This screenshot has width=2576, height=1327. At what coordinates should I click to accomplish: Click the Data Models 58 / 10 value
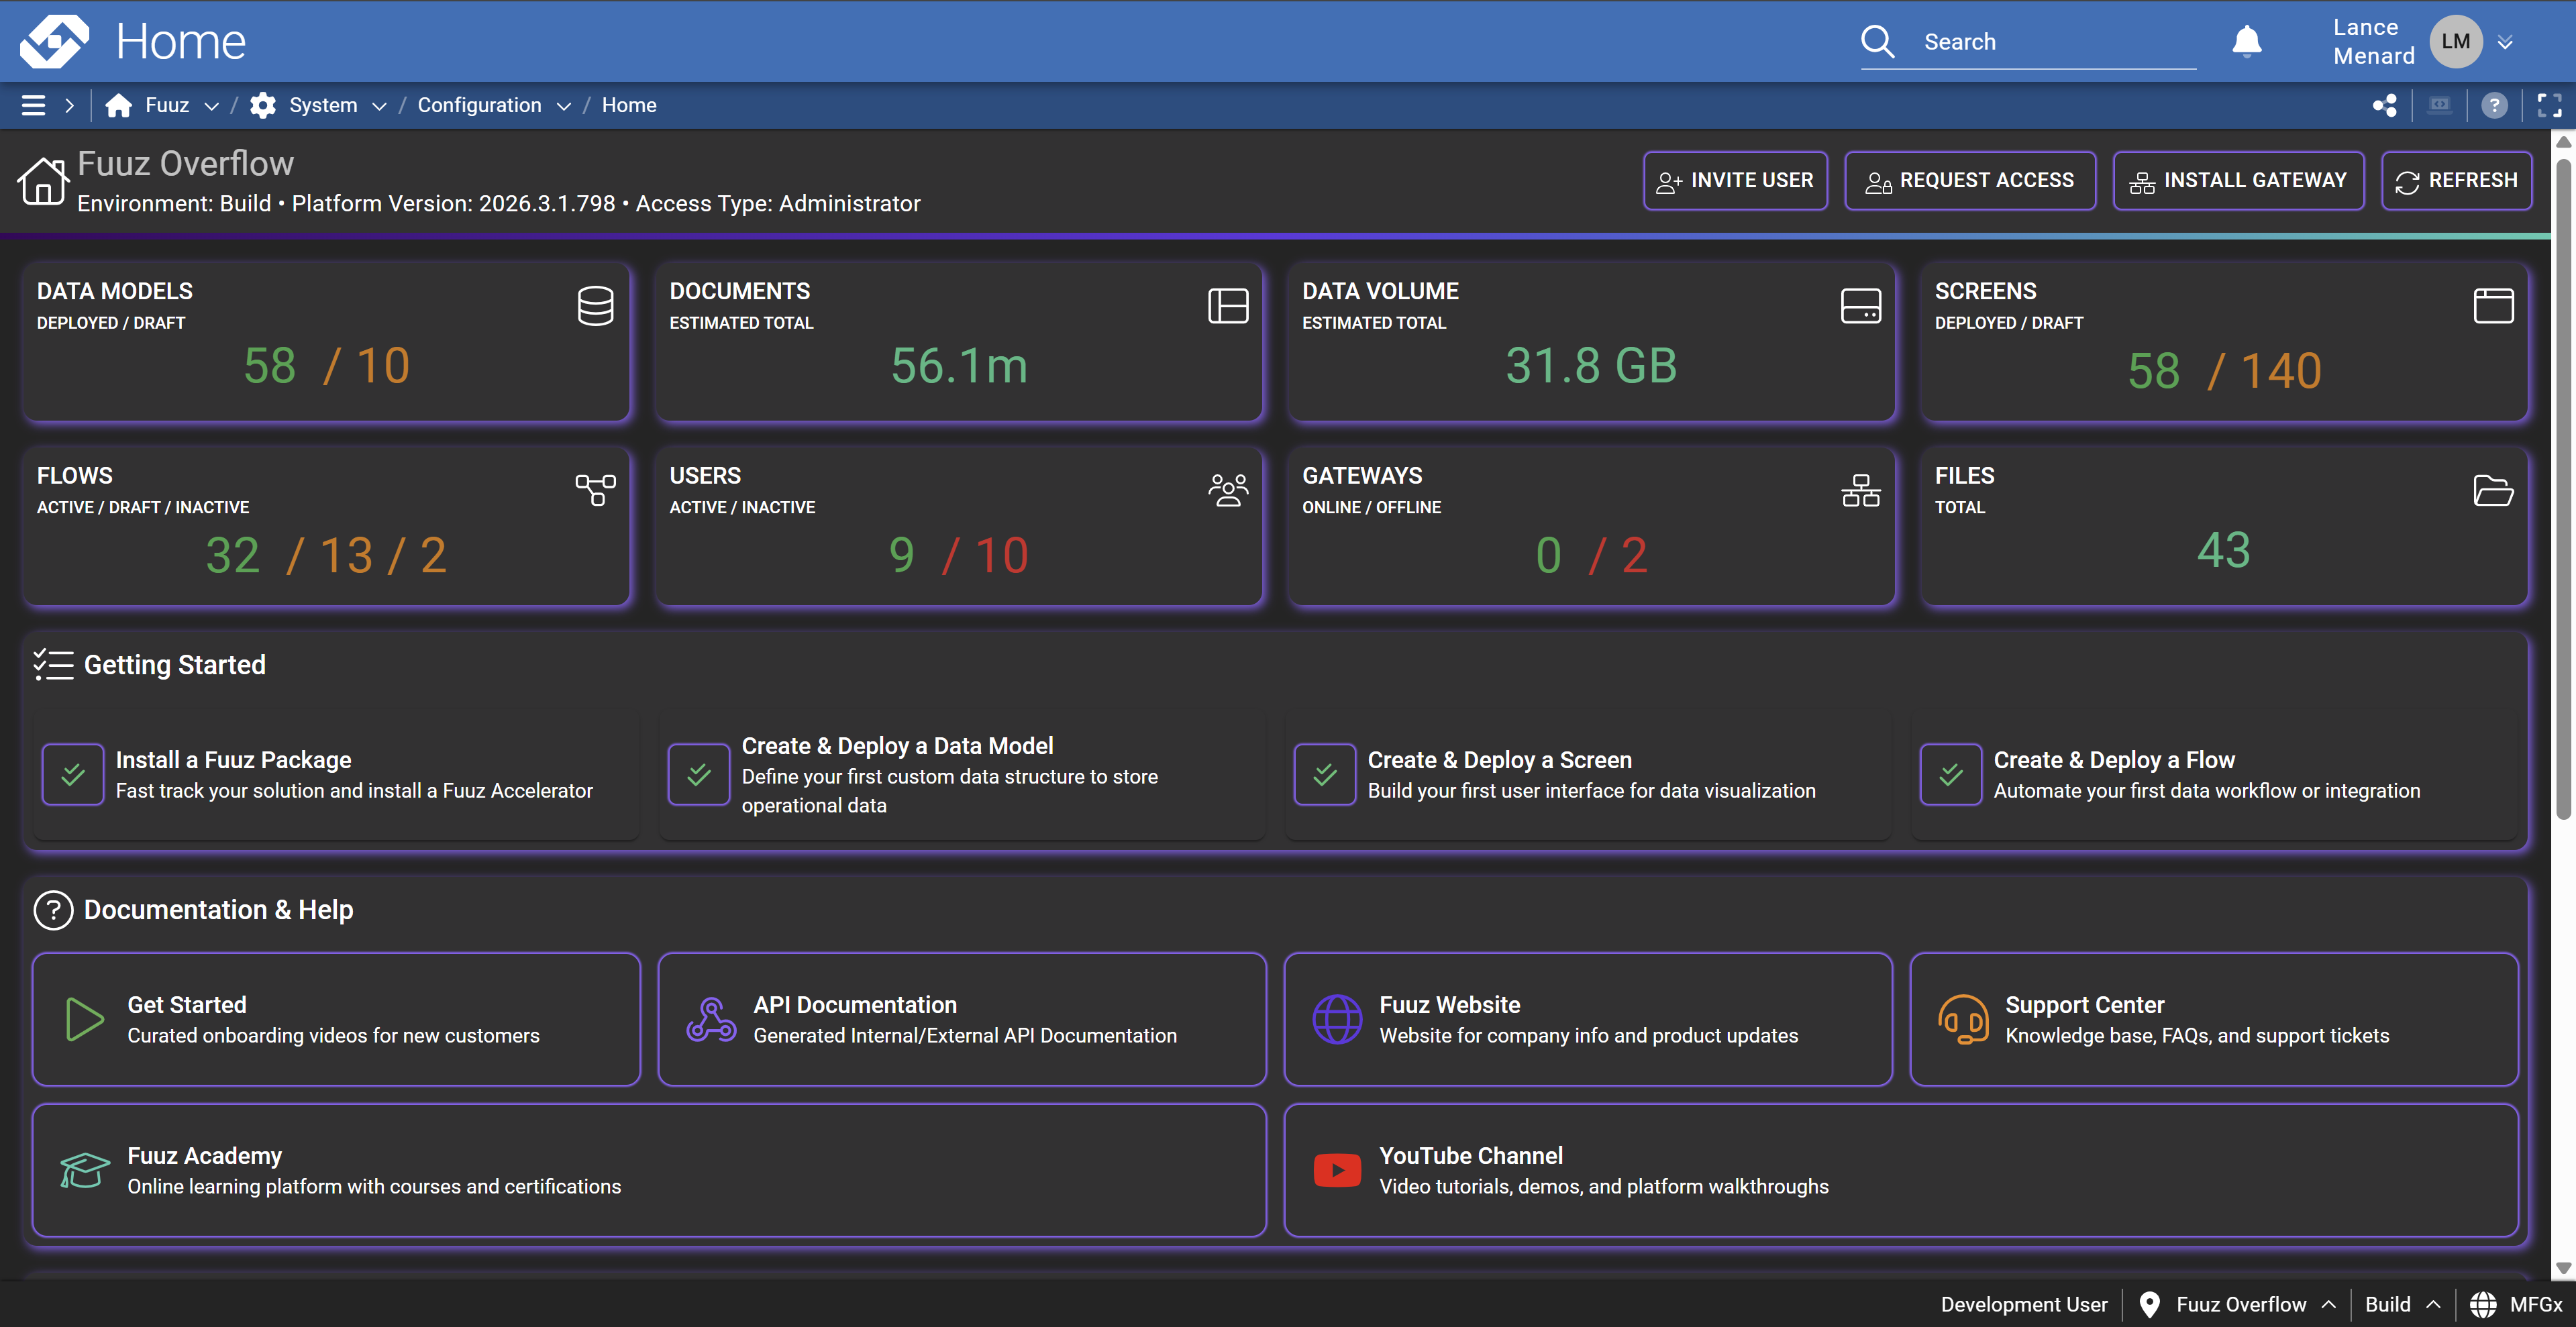(x=327, y=366)
